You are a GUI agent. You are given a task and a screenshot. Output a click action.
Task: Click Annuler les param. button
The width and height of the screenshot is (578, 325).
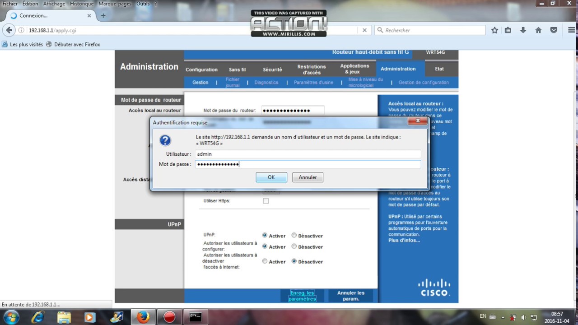[x=351, y=296]
